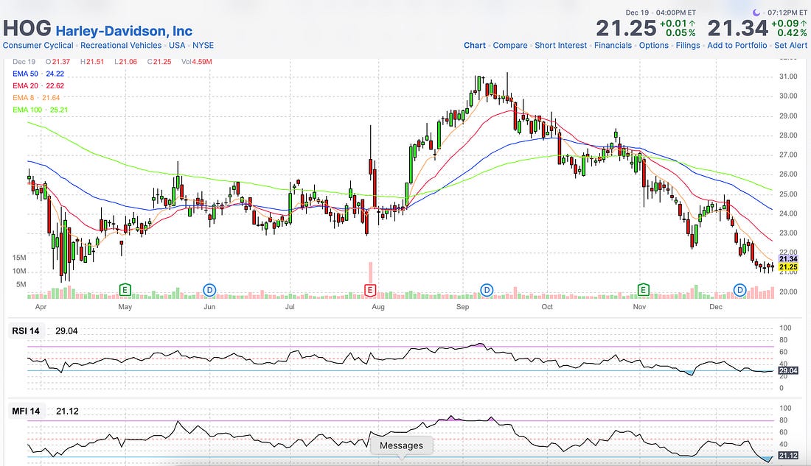This screenshot has height=466, width=811.
Task: Click the HOG ticker symbol
Action: click(x=27, y=29)
